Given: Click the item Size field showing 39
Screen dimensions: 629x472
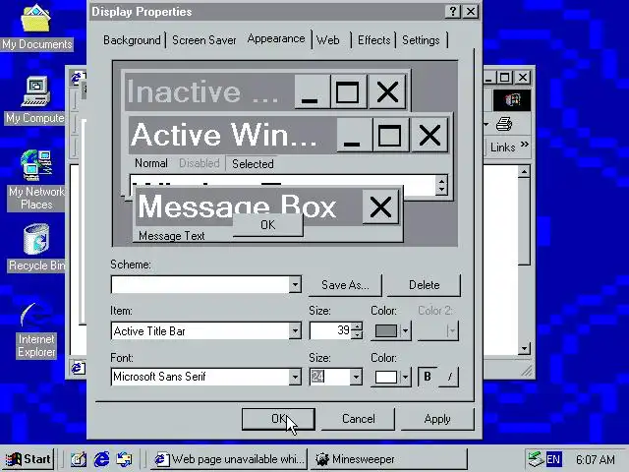Looking at the screenshot, I should pyautogui.click(x=330, y=330).
